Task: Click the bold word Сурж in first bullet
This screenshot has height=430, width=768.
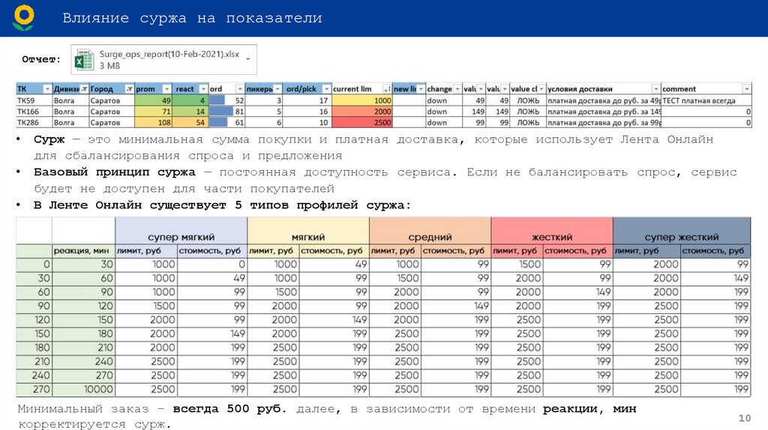Action: point(49,139)
